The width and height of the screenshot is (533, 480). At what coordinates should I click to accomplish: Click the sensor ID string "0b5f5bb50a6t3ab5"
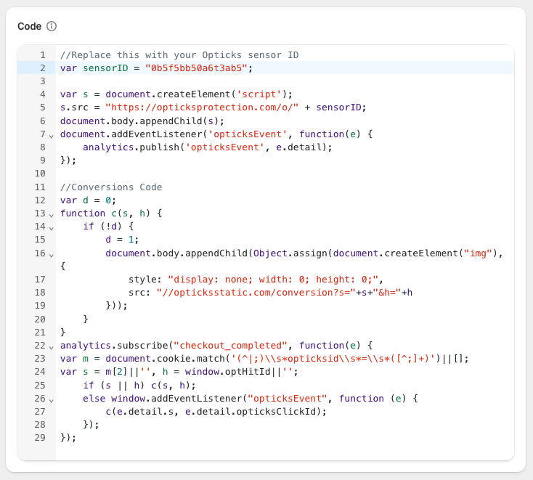pyautogui.click(x=196, y=68)
